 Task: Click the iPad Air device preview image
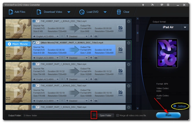[167, 53]
